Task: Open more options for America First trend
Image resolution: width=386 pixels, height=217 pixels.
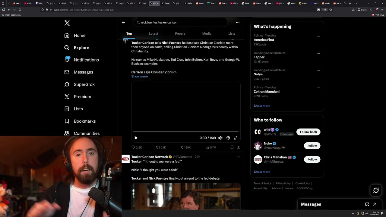Action: (318, 36)
